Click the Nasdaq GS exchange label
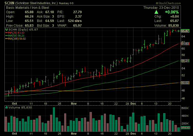The image size is (193, 136). pyautogui.click(x=66, y=3)
